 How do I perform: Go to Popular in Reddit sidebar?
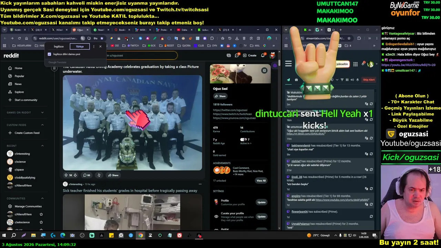coord(19,76)
